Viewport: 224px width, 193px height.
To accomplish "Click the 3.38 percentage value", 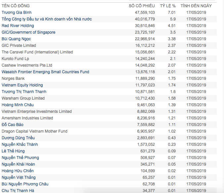I will [172, 39].
